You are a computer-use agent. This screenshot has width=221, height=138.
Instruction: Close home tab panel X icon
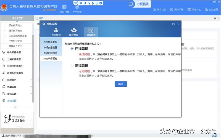218,18
